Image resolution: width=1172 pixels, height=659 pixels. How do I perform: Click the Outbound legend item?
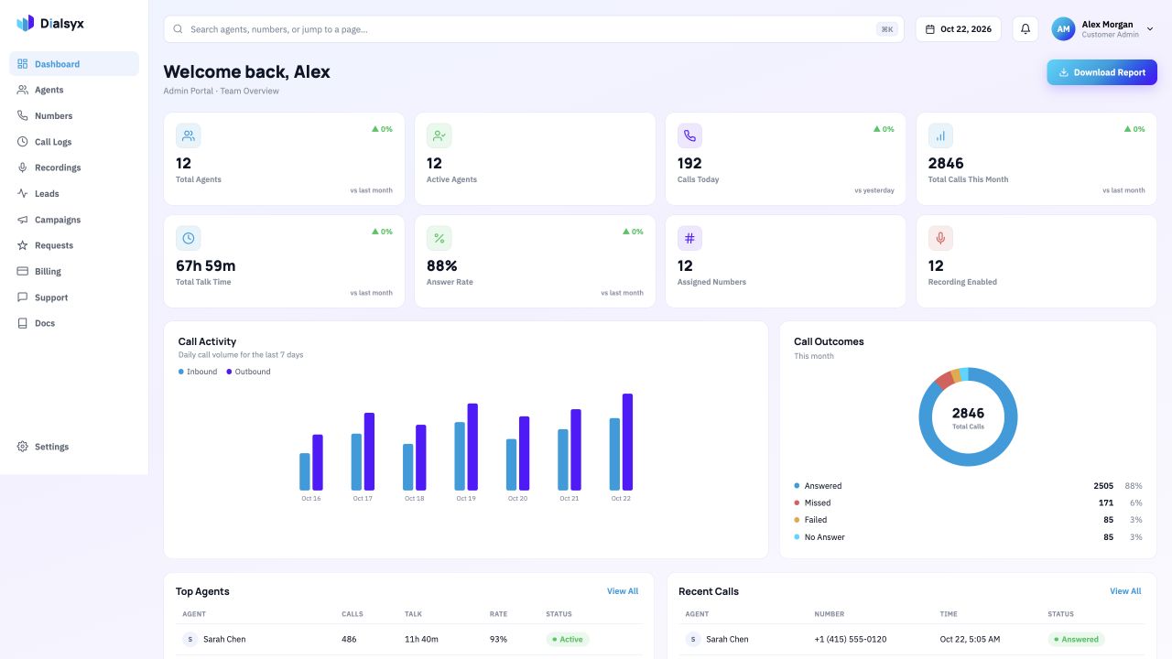[248, 372]
